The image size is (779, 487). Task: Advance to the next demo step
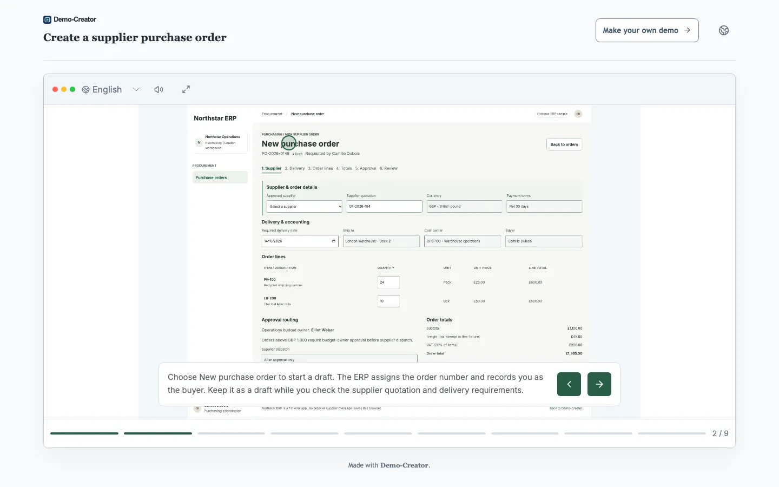[x=599, y=384]
